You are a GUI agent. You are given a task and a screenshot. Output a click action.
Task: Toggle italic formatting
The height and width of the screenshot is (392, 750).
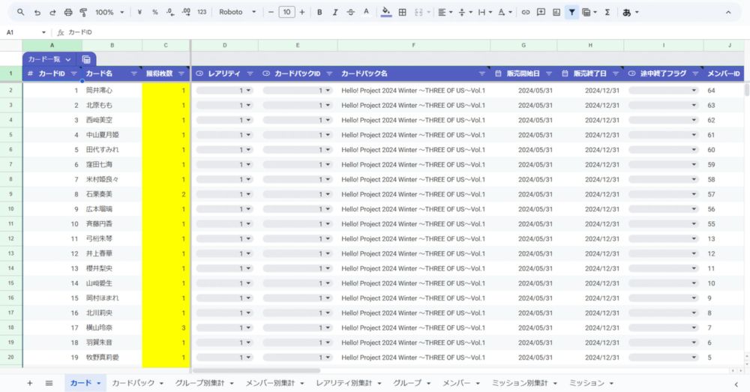[x=334, y=13]
